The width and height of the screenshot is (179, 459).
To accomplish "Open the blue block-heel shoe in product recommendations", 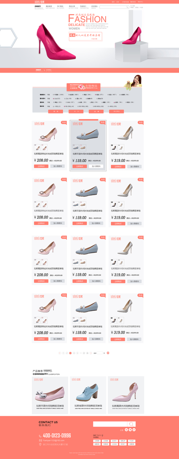I will pyautogui.click(x=88, y=395).
